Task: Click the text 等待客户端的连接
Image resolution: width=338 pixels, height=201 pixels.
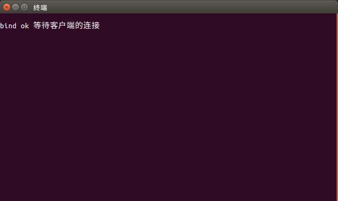Action: click(67, 25)
